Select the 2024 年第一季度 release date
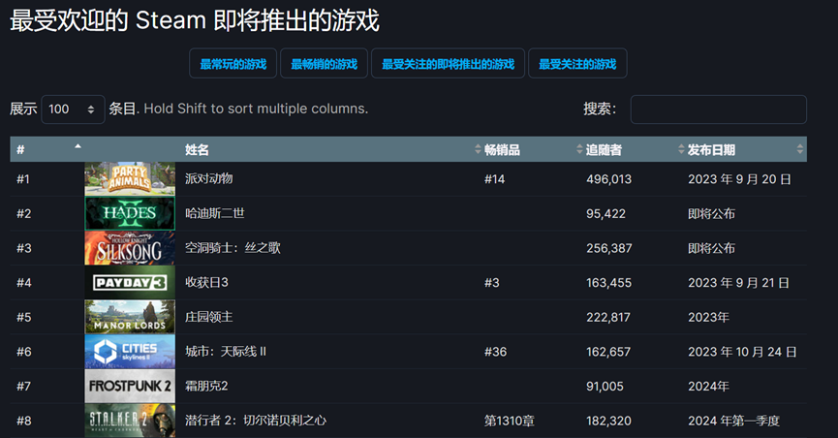This screenshot has width=838, height=438. tap(733, 421)
